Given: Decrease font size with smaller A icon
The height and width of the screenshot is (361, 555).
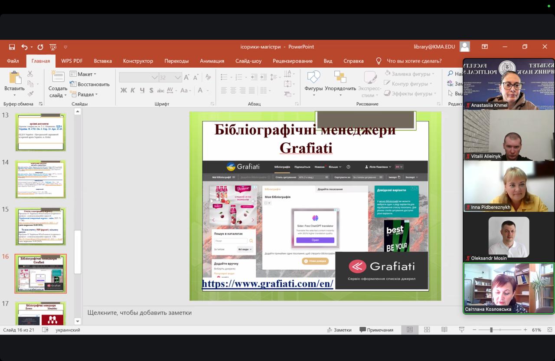Looking at the screenshot, I should click(x=196, y=77).
